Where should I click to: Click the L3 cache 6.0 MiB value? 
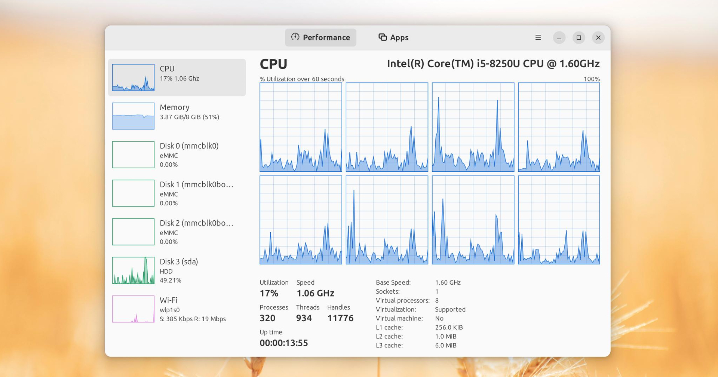point(446,345)
